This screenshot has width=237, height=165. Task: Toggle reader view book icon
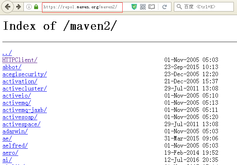152,7
